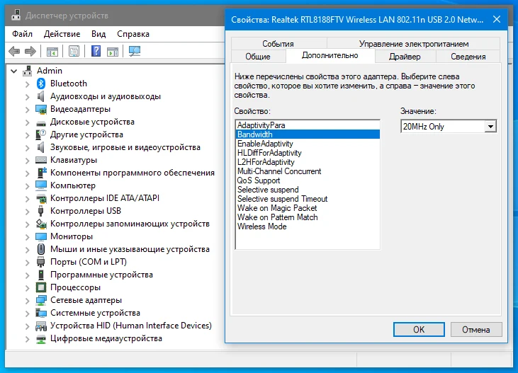Select Multi-Channel Concurrent property
This screenshot has width=518, height=373.
tap(308, 171)
